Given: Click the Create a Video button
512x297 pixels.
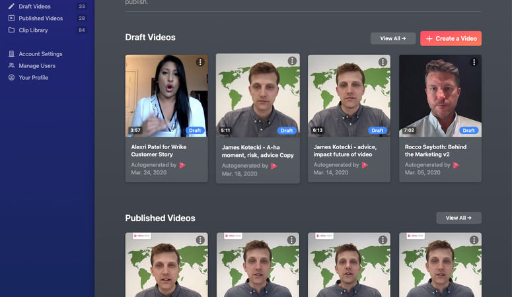Looking at the screenshot, I should point(451,38).
